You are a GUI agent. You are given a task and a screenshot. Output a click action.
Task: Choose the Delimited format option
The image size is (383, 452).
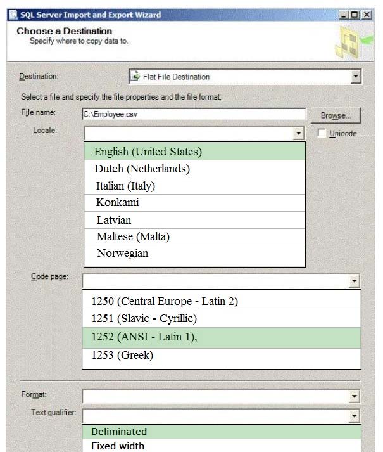[x=222, y=432]
